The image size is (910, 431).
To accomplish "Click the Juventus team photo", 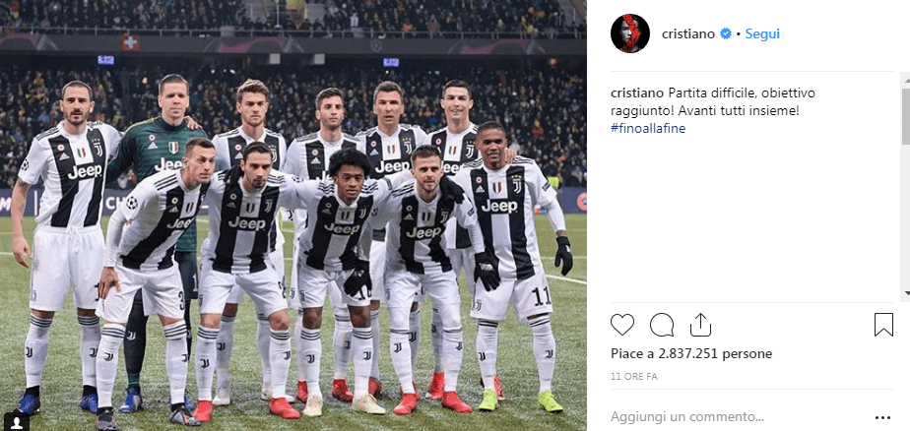I will pyautogui.click(x=293, y=215).
